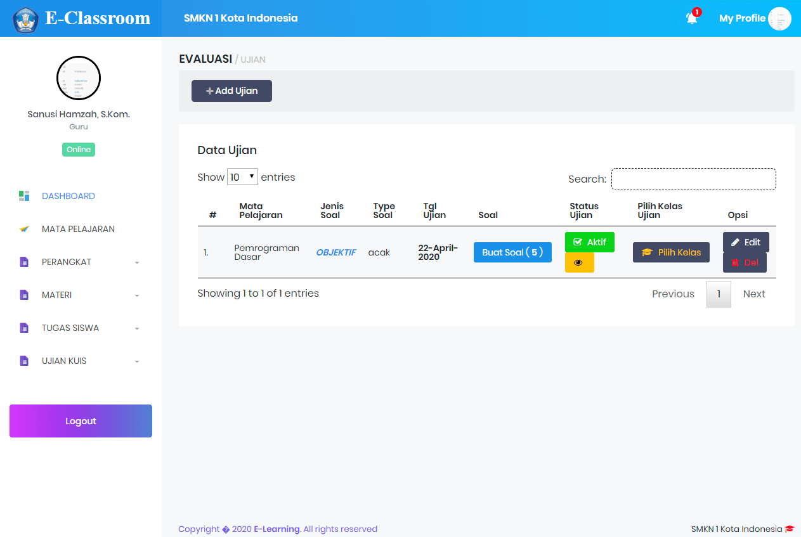
Task: Click the Ujian Kuis document icon
Action: [x=24, y=361]
